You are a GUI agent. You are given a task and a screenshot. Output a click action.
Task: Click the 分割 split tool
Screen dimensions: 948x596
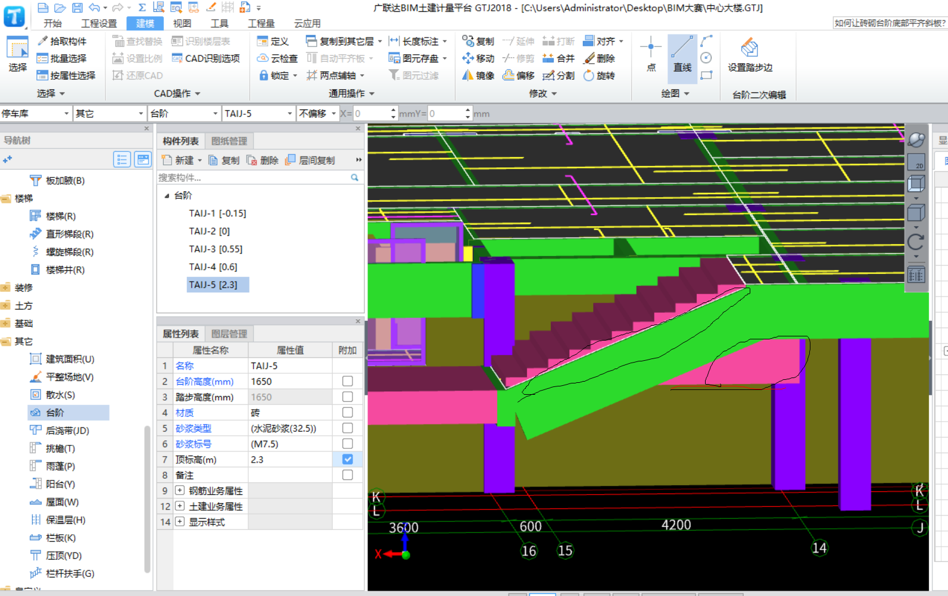coord(559,76)
